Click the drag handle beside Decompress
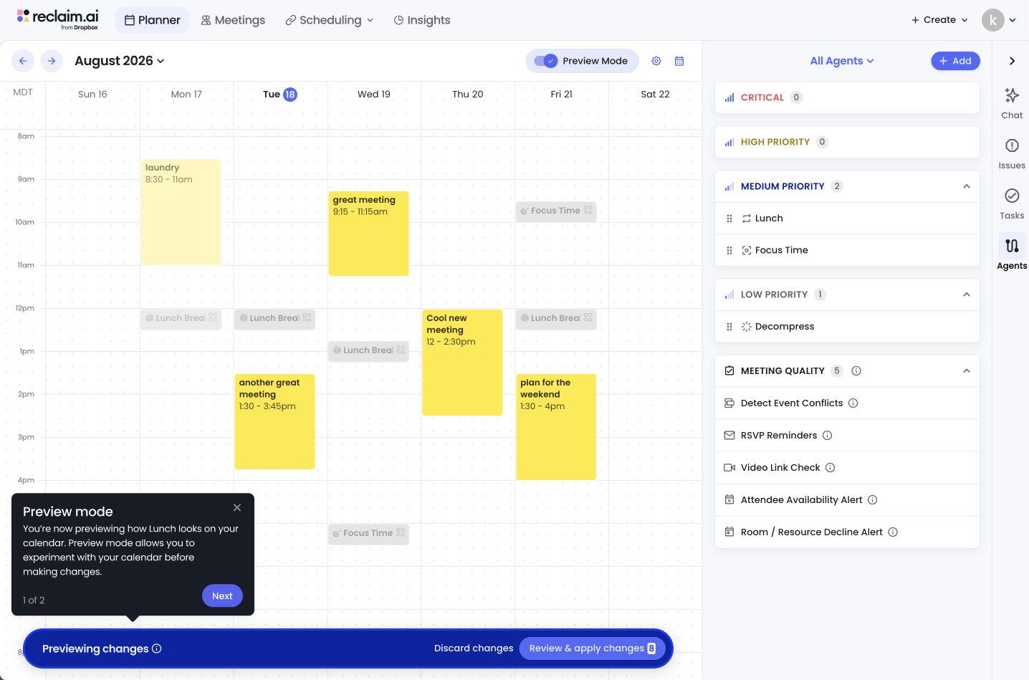This screenshot has width=1029, height=680. [x=729, y=327]
